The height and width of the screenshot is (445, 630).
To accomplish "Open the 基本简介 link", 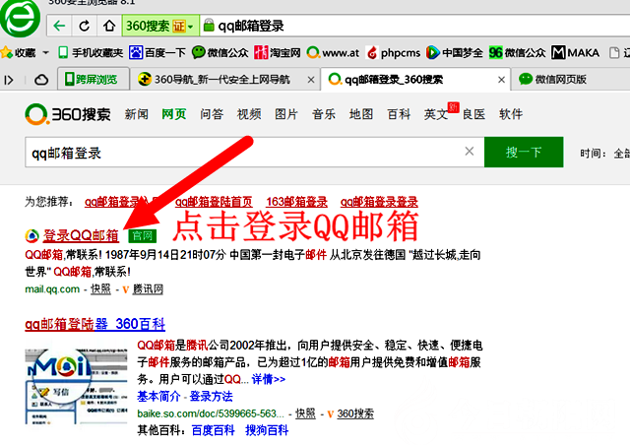I will (x=158, y=397).
